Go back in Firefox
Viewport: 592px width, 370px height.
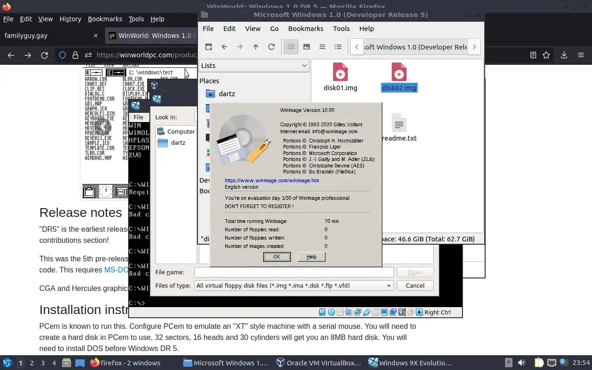point(11,55)
